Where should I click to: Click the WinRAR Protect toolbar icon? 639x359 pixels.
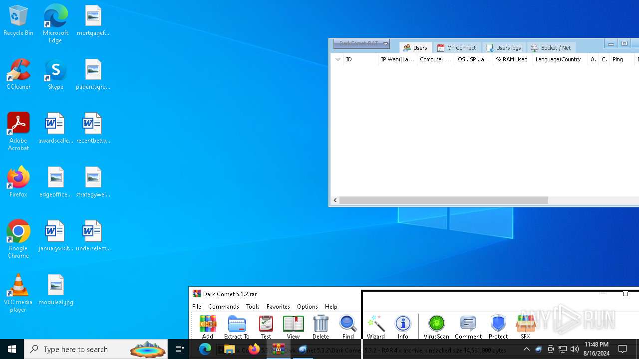click(x=498, y=327)
